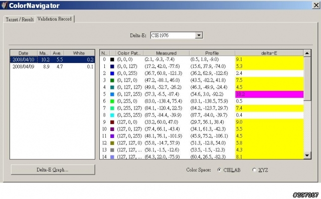This screenshot has height=199, width=321.
Task: Click the Delta-E Graph button
Action: (53, 169)
